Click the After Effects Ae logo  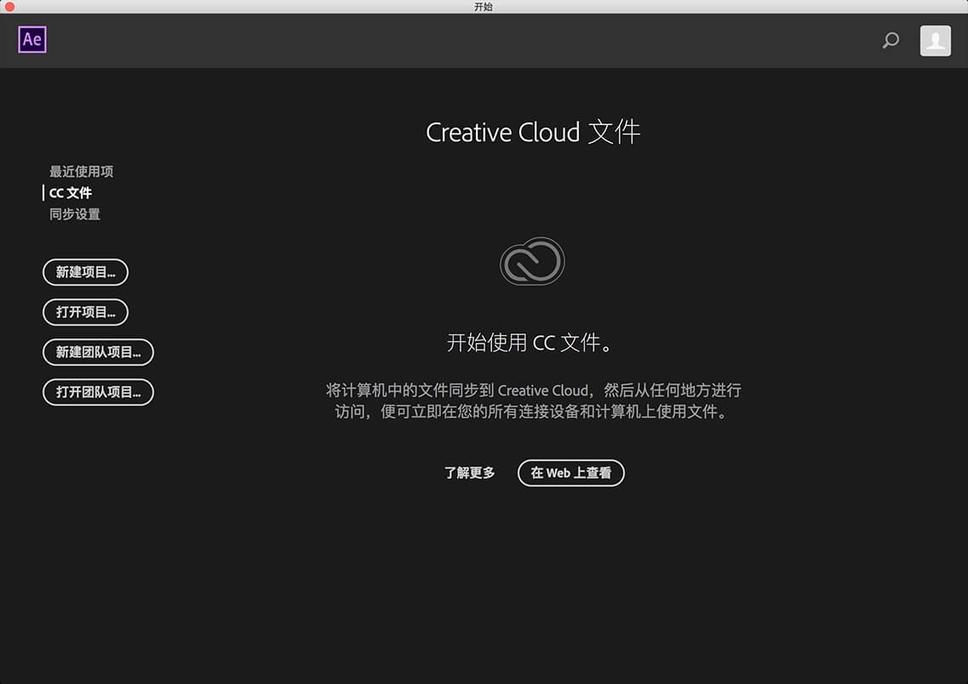tap(32, 40)
